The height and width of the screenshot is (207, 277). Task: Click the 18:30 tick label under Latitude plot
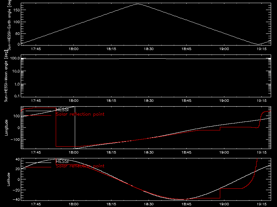point(149,204)
